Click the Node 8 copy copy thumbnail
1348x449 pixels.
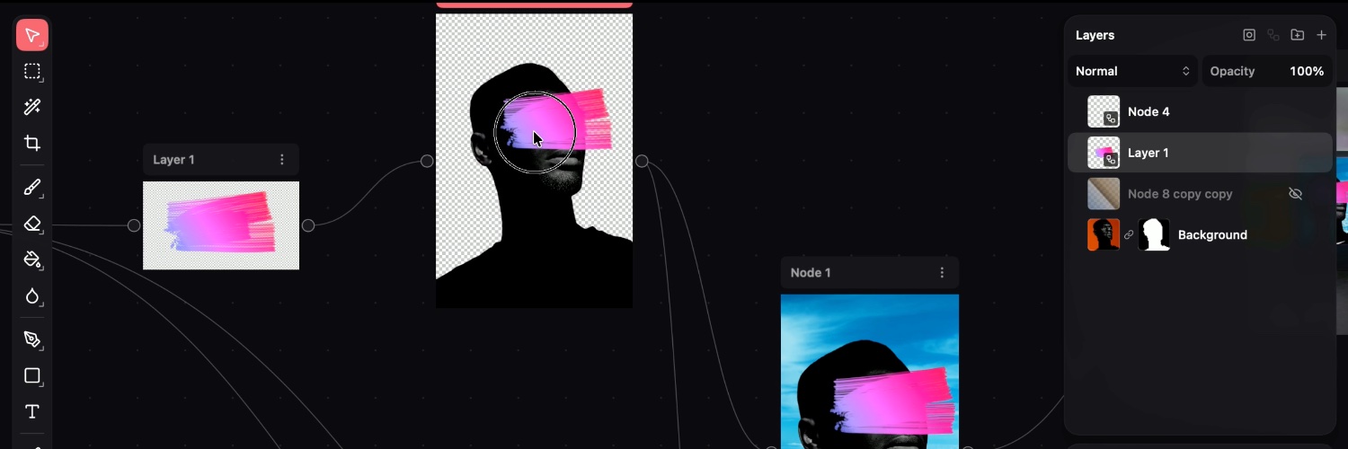(1104, 194)
